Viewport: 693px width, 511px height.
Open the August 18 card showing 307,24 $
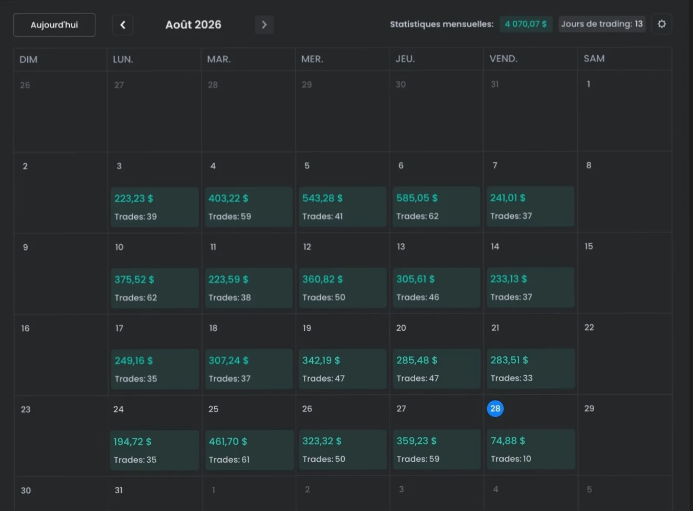(x=249, y=369)
